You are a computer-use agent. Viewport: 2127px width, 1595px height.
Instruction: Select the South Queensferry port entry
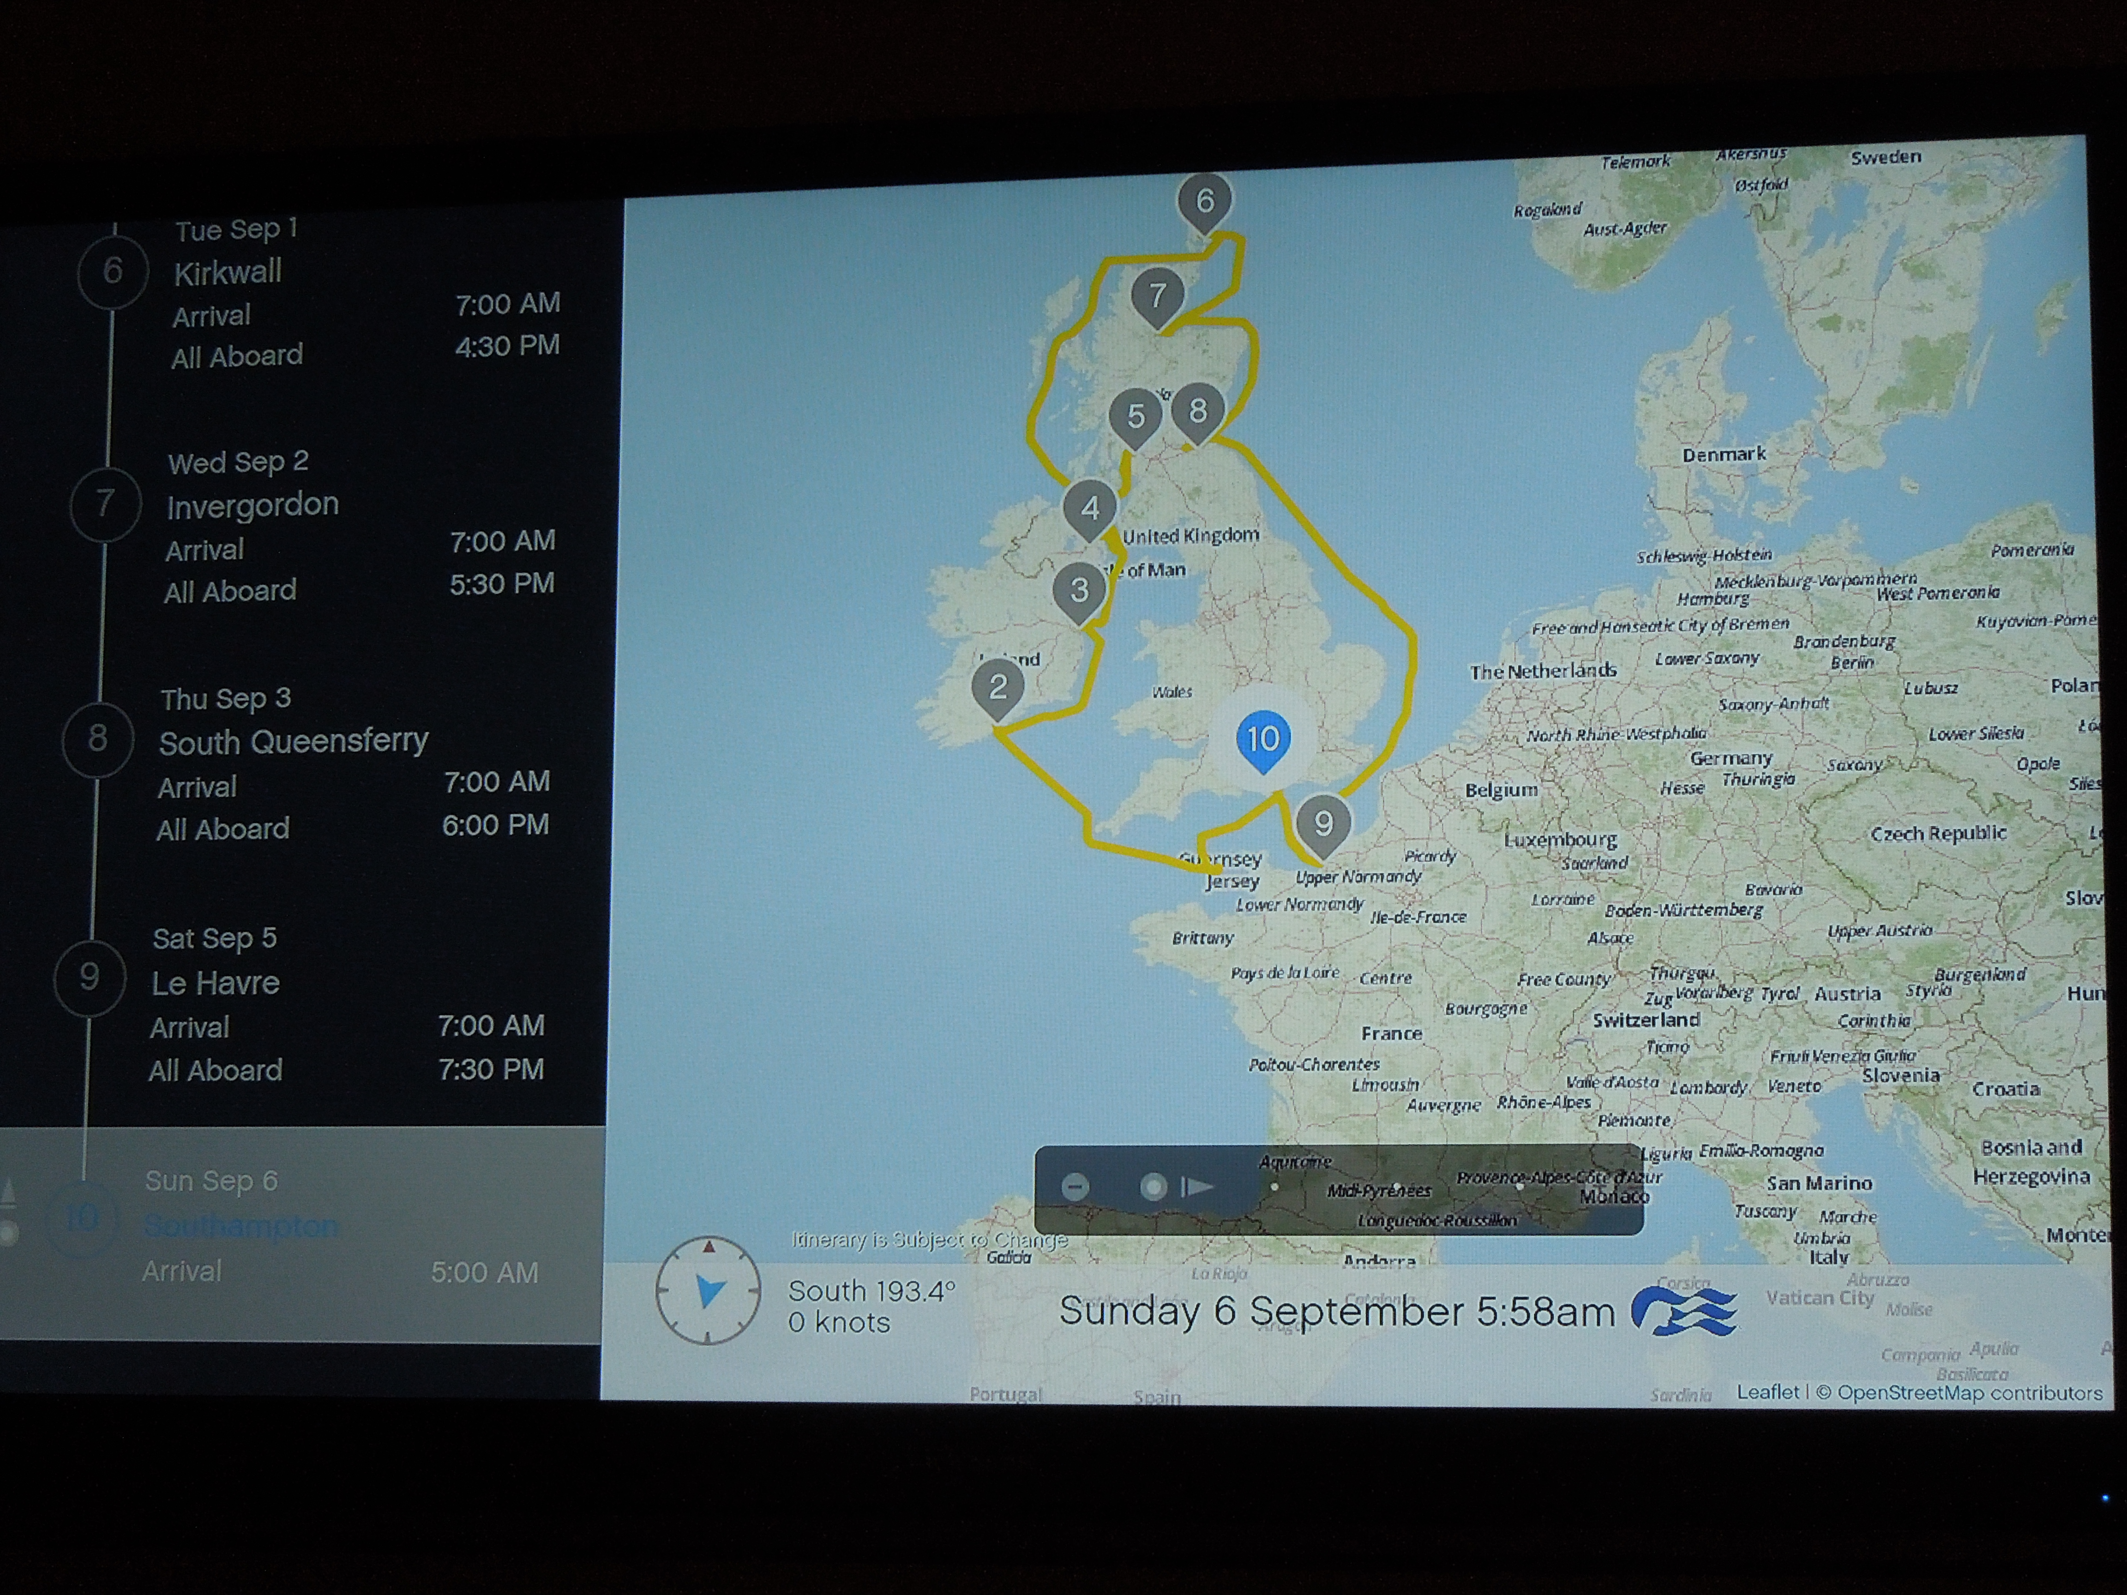pos(293,741)
